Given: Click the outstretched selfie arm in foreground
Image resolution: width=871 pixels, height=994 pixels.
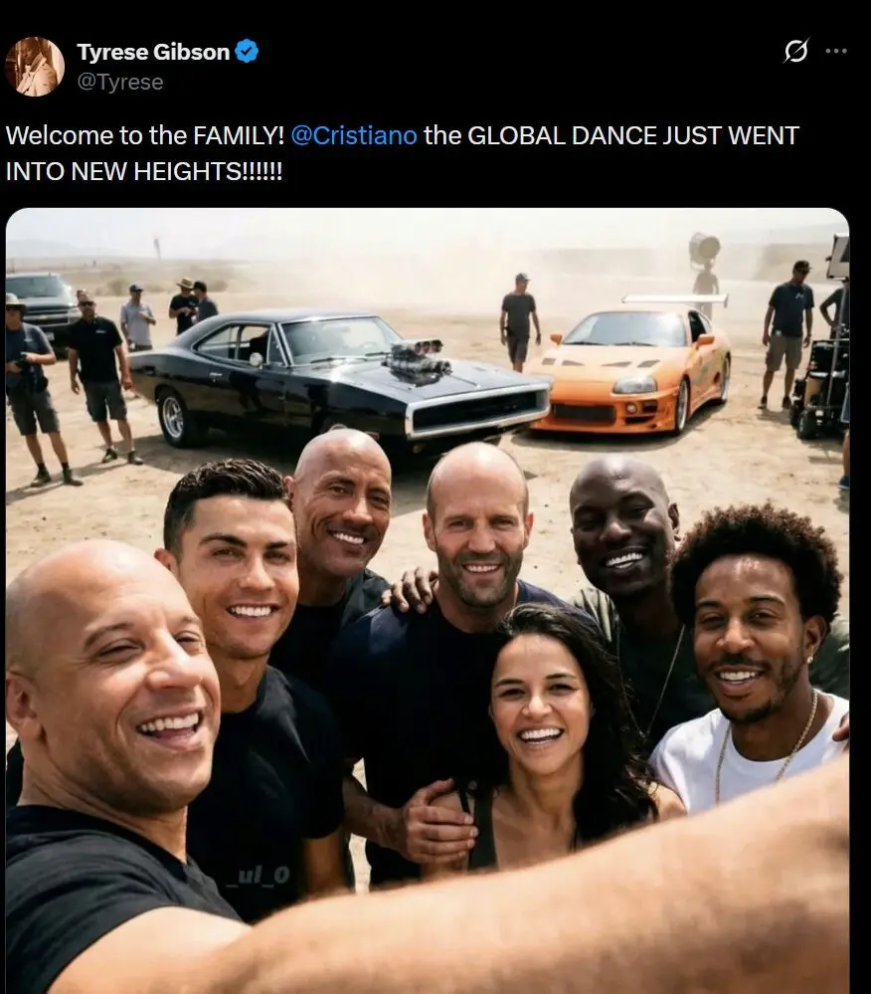Looking at the screenshot, I should (x=481, y=906).
